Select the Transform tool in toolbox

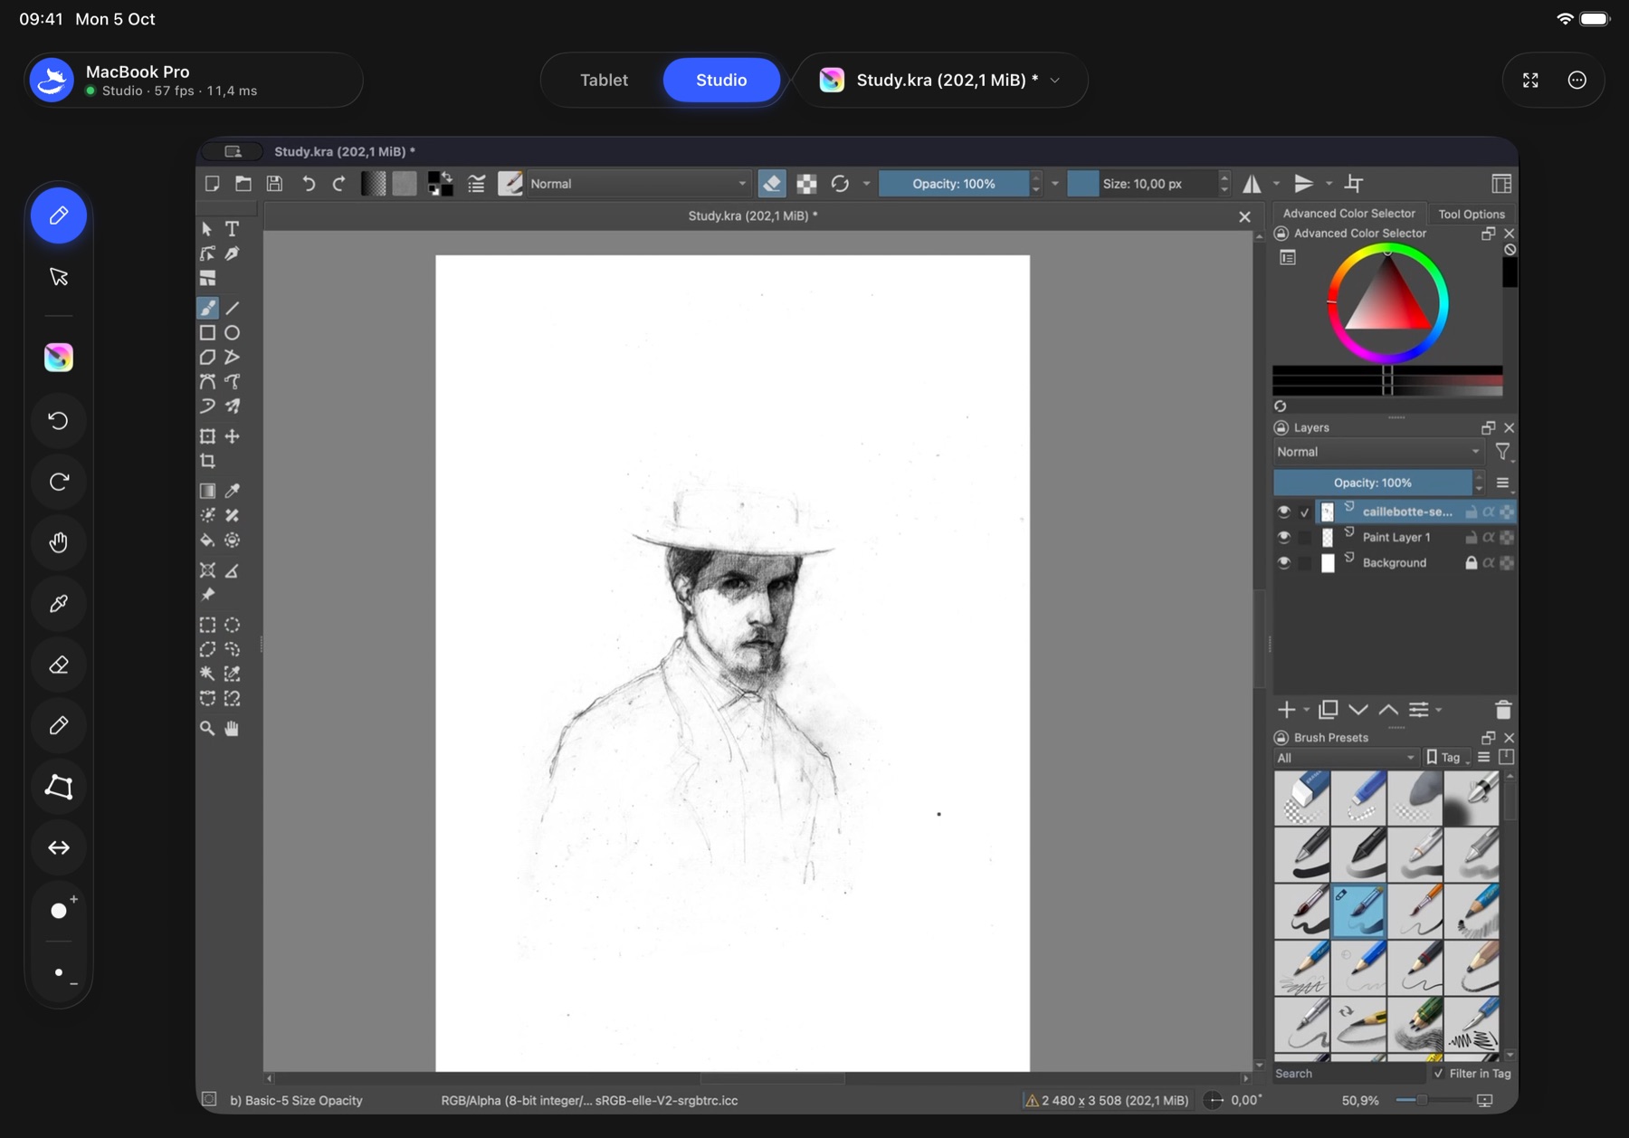click(x=207, y=436)
